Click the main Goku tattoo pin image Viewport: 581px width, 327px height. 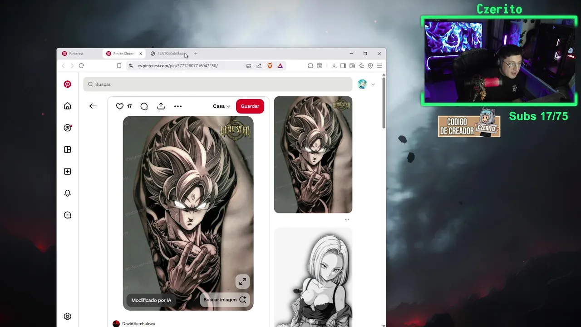pos(188,213)
